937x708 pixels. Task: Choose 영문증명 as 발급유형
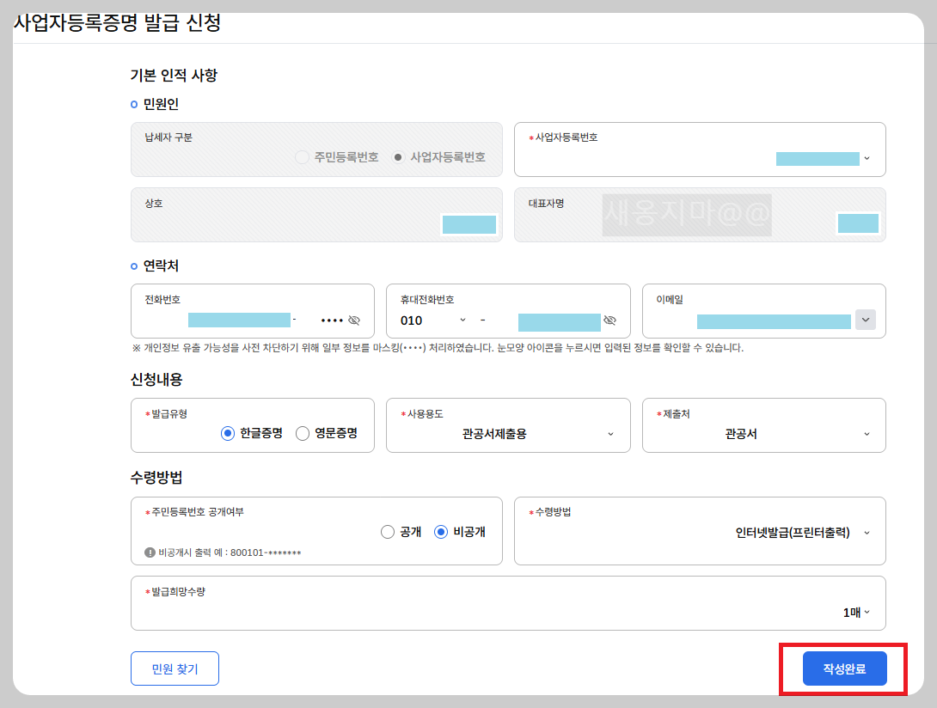coord(303,433)
